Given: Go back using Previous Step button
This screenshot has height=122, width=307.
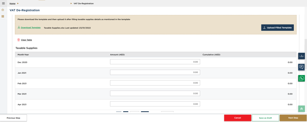Looking at the screenshot, I should pos(13,118).
